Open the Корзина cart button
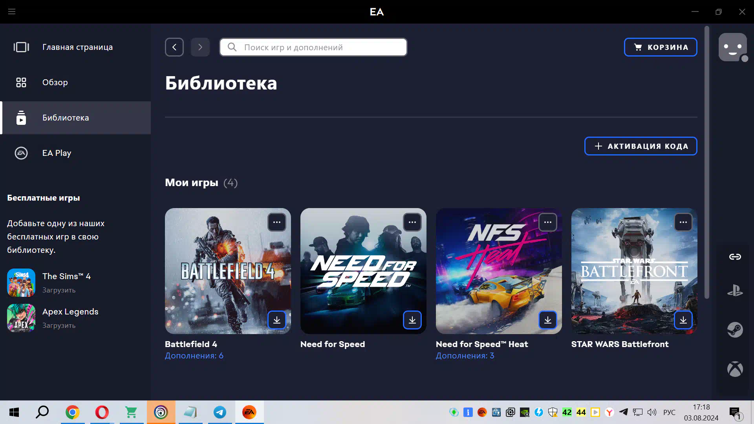754x424 pixels. pos(660,47)
